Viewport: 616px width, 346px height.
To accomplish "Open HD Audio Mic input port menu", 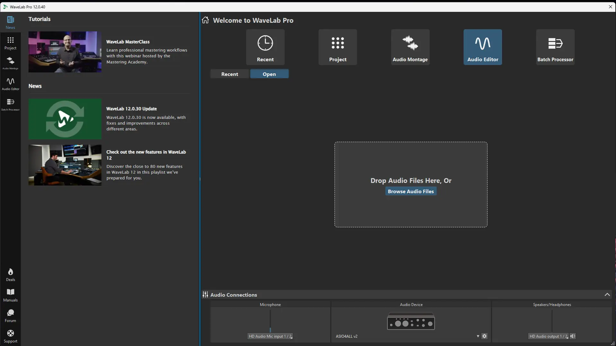I will [270, 336].
